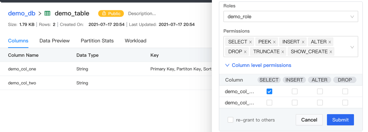Remove the ALTER permission tag
This screenshot has height=132, width=368.
(330, 42)
